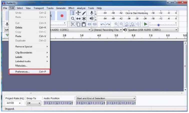The image size is (189, 113).
Task: Click the Play-at-Speed green arrow
Action: pyautogui.click(x=145, y=24)
